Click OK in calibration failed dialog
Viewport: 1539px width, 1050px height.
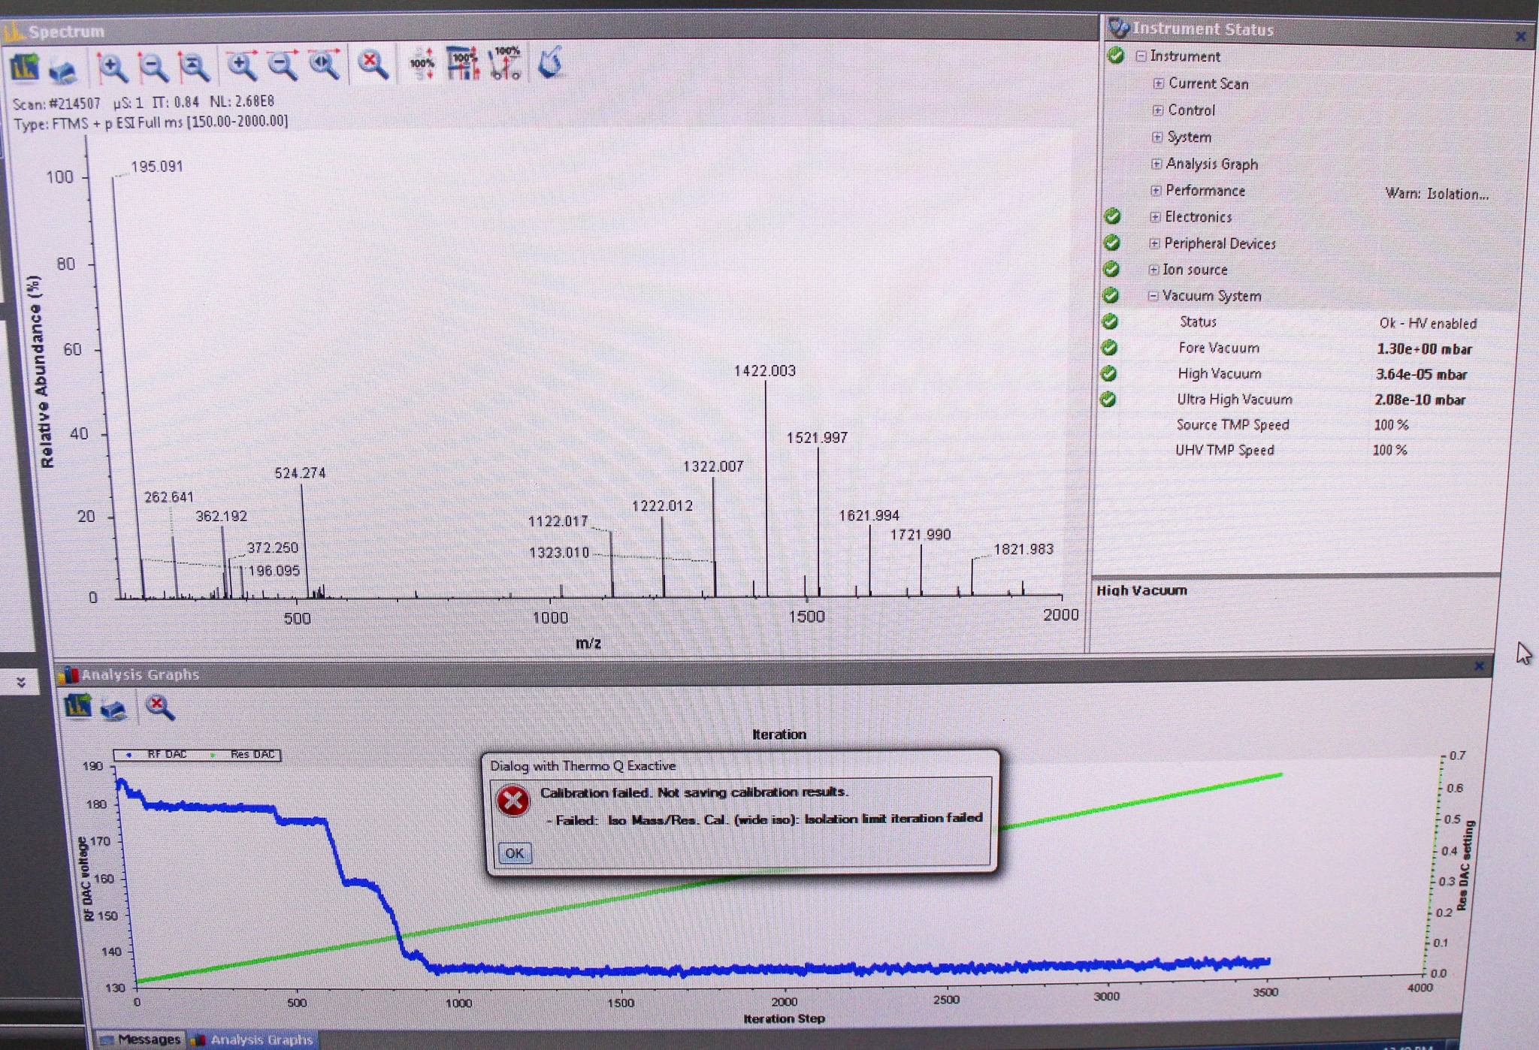coord(515,853)
